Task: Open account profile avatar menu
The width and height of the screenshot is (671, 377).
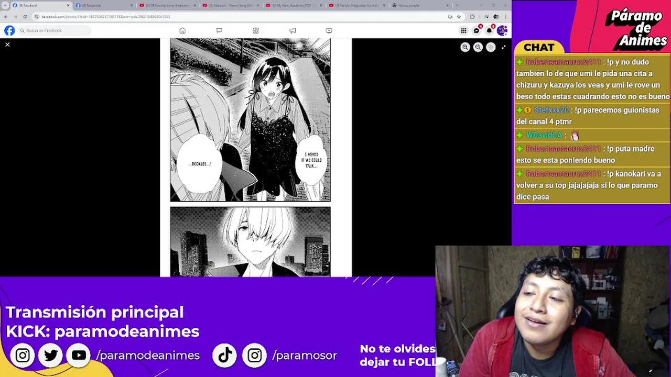Action: (x=502, y=30)
